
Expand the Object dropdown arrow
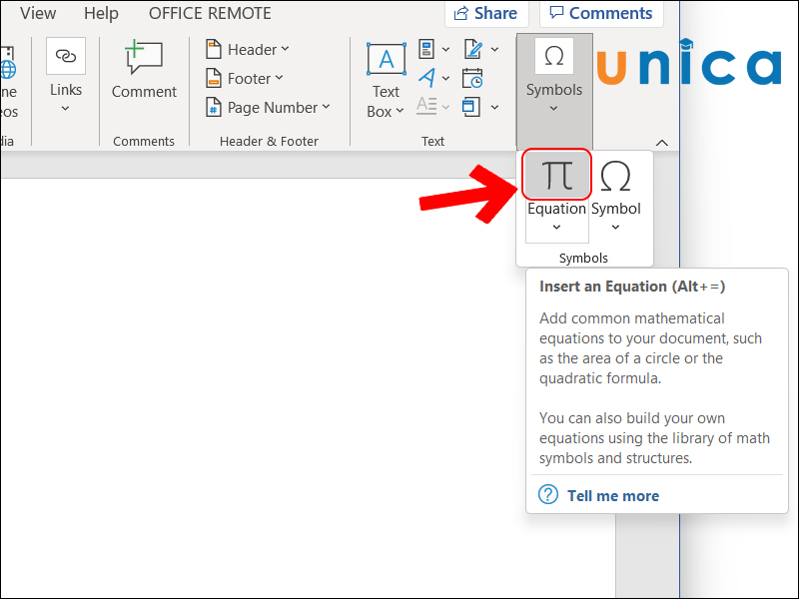point(494,108)
